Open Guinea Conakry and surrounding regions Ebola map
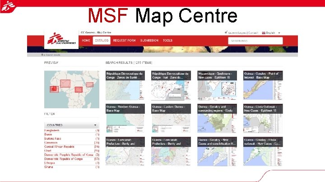325x182 pixels. point(217,119)
